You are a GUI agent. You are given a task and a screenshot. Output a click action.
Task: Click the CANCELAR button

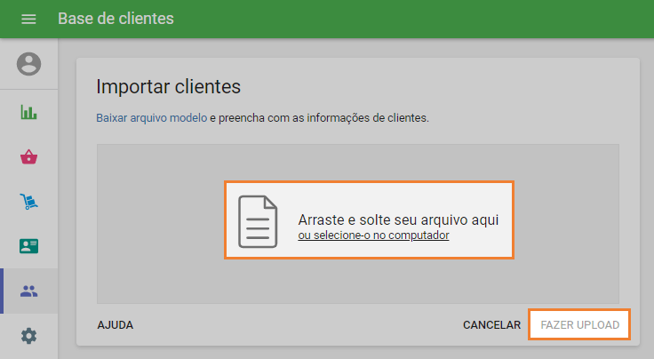click(x=491, y=325)
